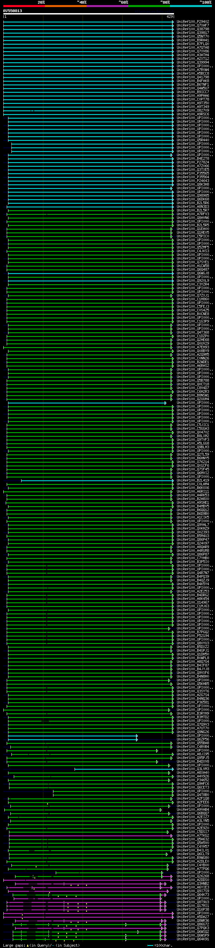Screen dimensions: 215x948
Task: Select alignment label UniRef100_C0PT78
Action: [193, 99]
